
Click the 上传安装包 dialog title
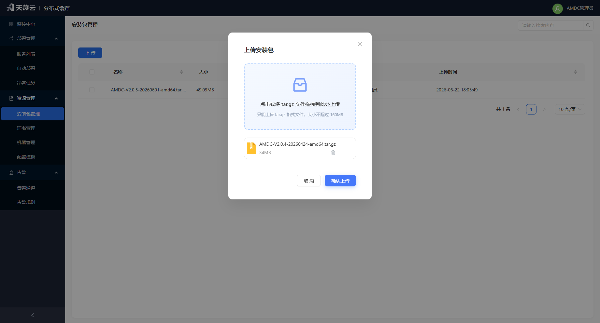pos(259,50)
